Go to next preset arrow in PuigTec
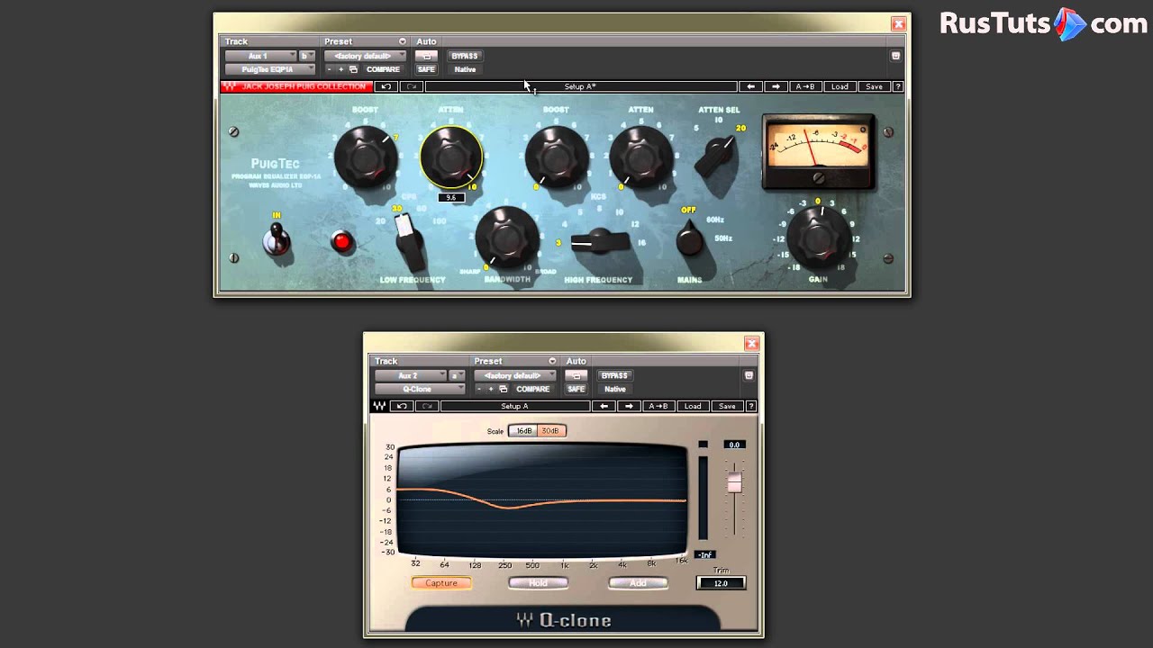 (776, 86)
